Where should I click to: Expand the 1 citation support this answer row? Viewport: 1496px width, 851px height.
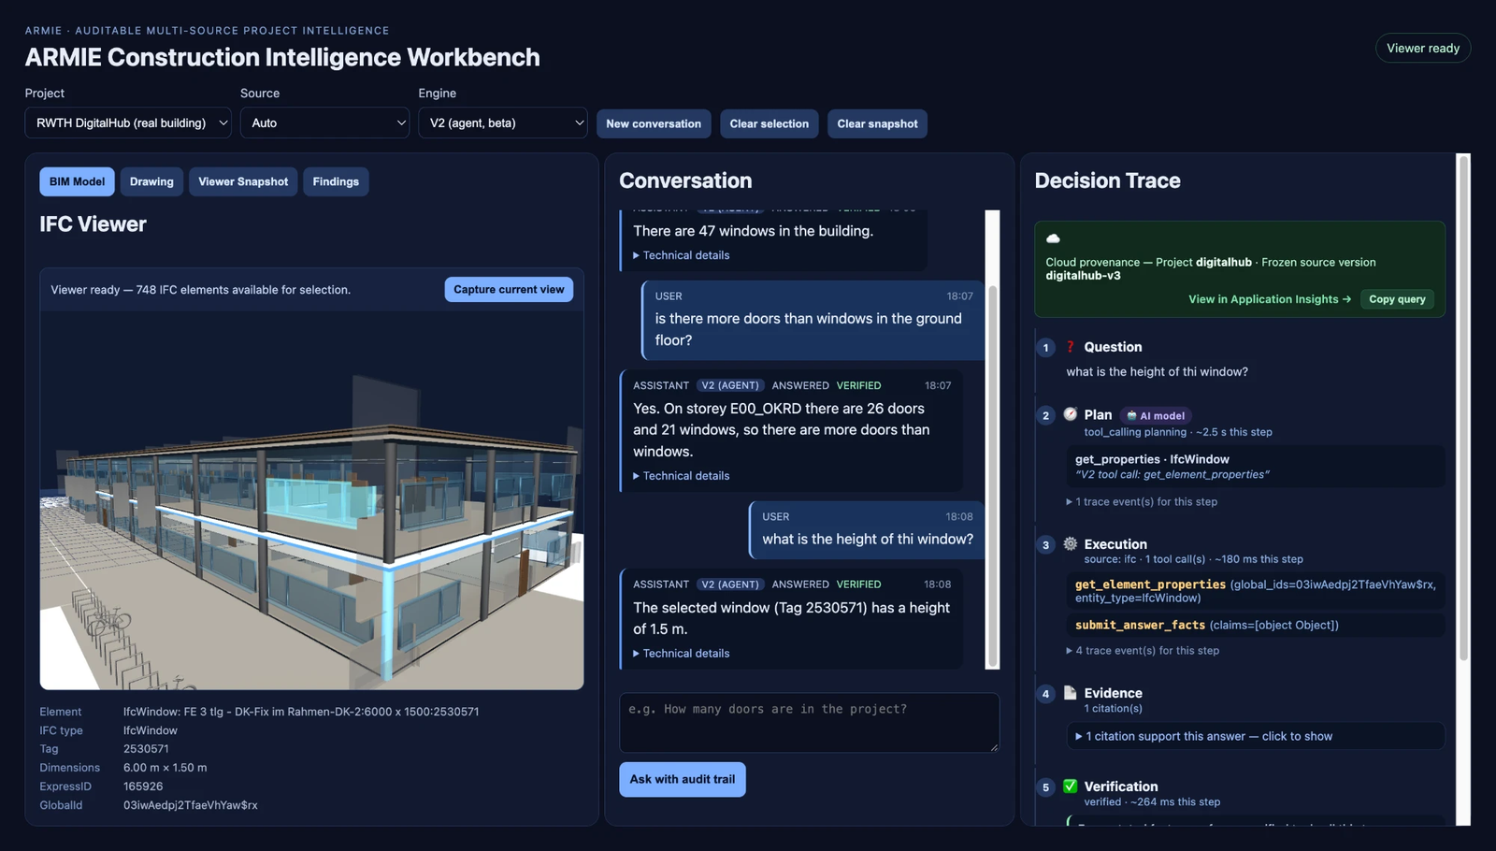pyautogui.click(x=1256, y=737)
